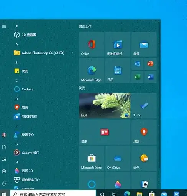Open the Outlook small tile
187x196 pixels.
tap(138, 64)
